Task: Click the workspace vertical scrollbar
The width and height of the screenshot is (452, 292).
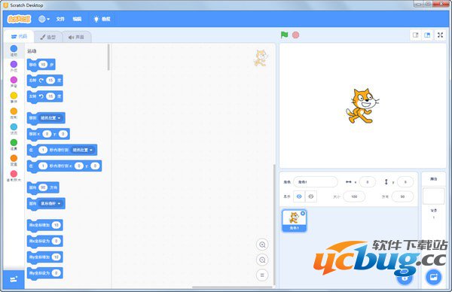Action: coord(274,224)
